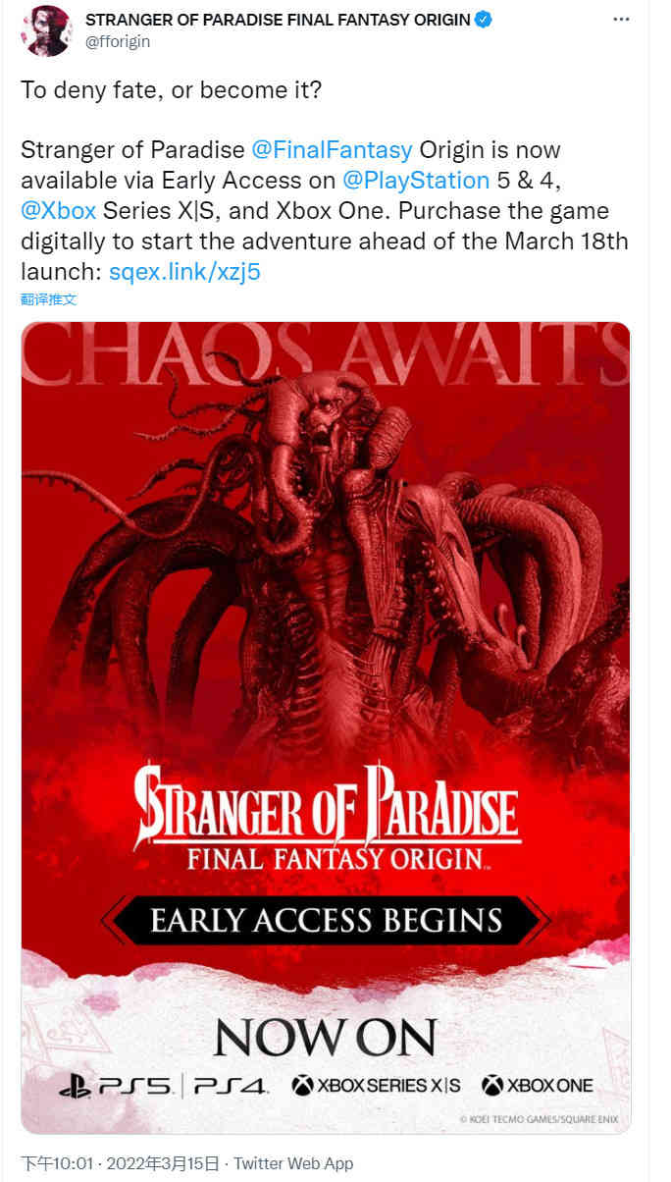The height and width of the screenshot is (1182, 671).
Task: Visit the @Xbox mention
Action: pyautogui.click(x=58, y=211)
